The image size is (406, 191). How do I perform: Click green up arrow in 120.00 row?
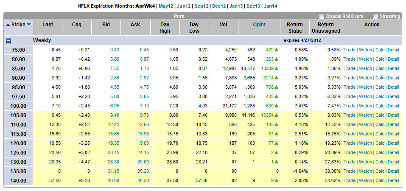coord(277,143)
